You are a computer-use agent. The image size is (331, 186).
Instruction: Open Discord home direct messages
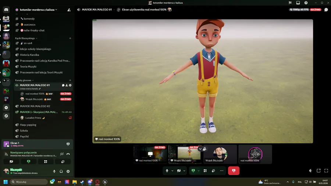coord(6,10)
